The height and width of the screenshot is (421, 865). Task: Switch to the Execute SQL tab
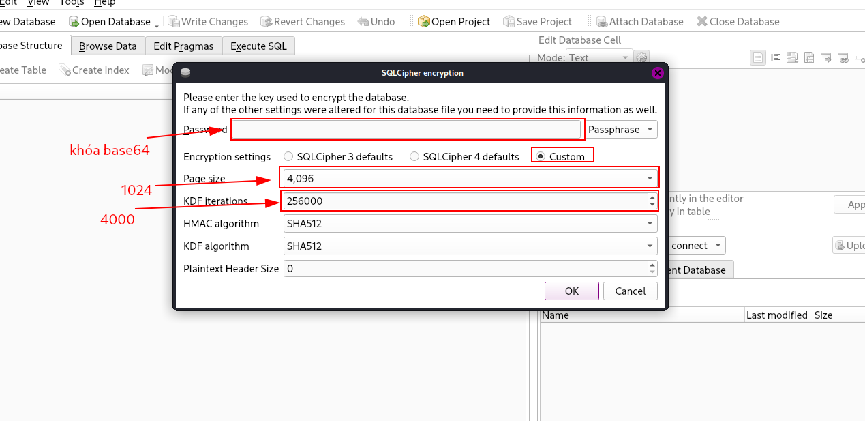(258, 46)
